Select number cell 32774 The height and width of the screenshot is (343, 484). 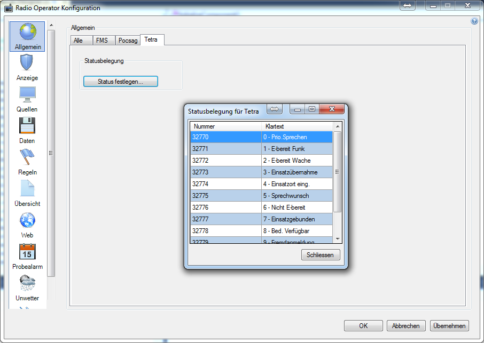pos(225,184)
